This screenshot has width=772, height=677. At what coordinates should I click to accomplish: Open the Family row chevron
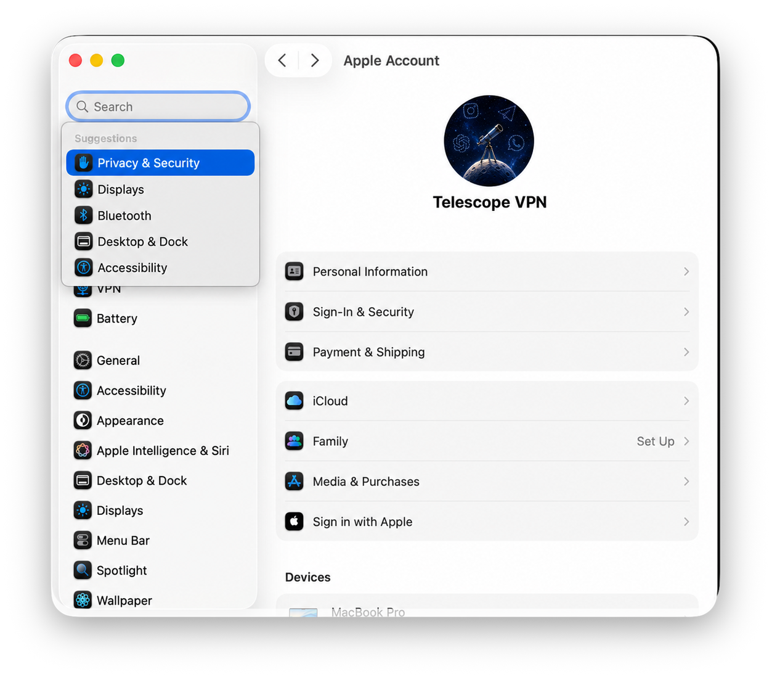click(x=686, y=441)
